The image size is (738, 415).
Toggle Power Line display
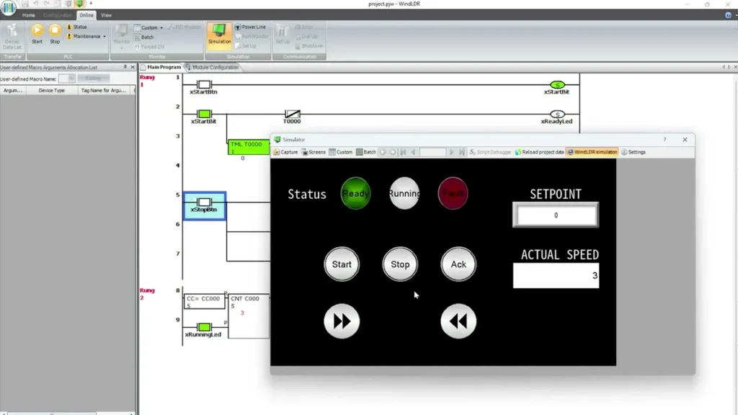tap(250, 27)
